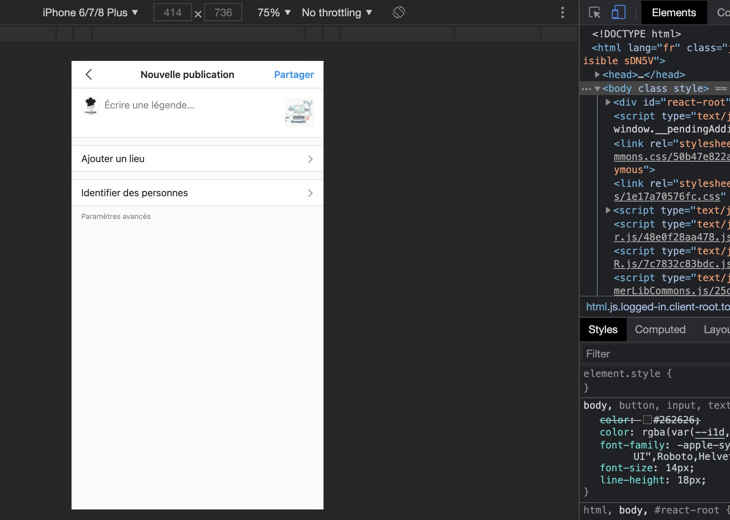Click the chevron beside Identifier des personnes

coord(310,193)
